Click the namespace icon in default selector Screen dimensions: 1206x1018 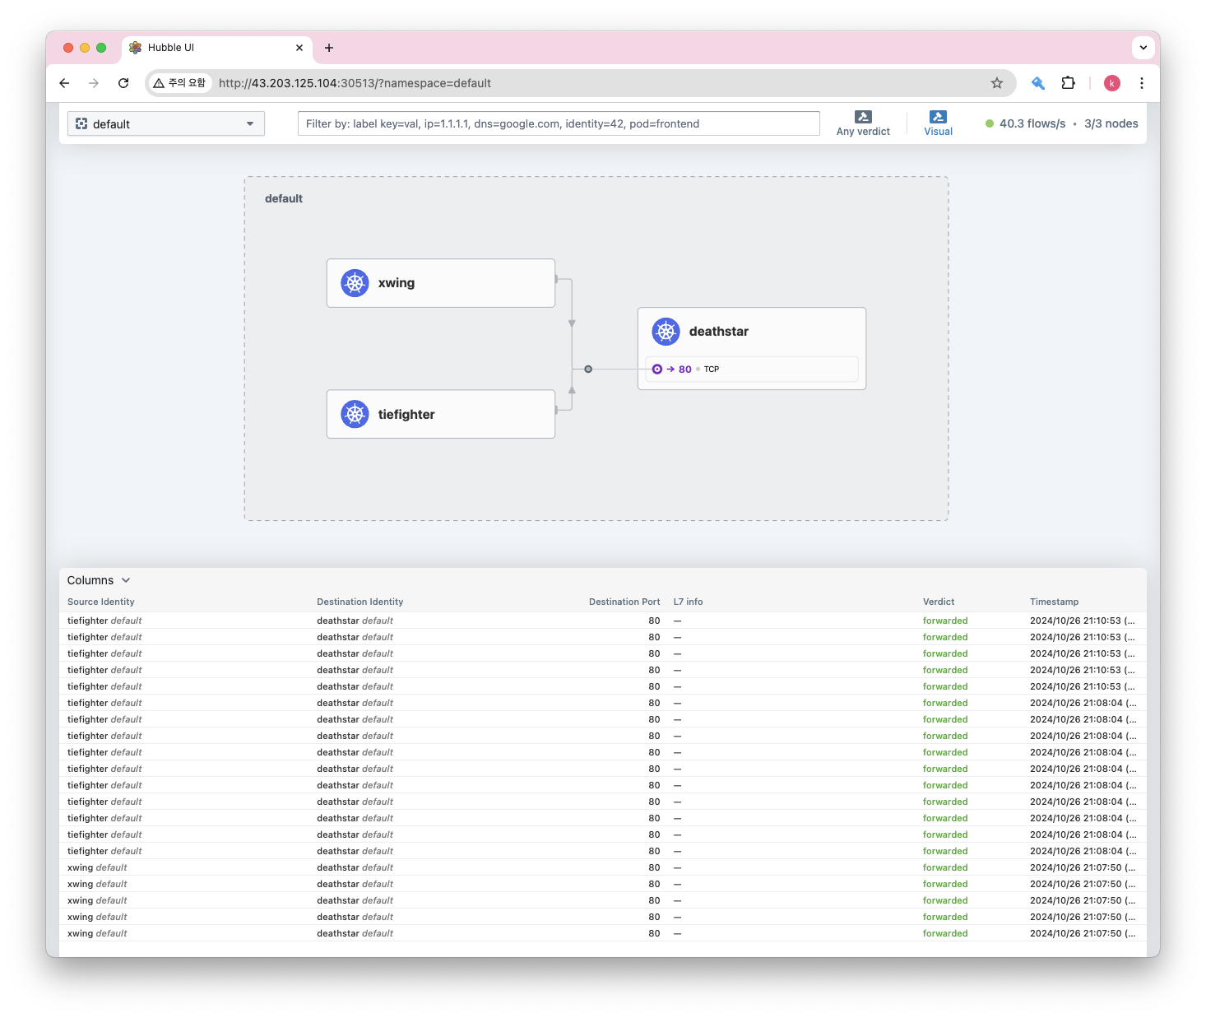pyautogui.click(x=81, y=124)
